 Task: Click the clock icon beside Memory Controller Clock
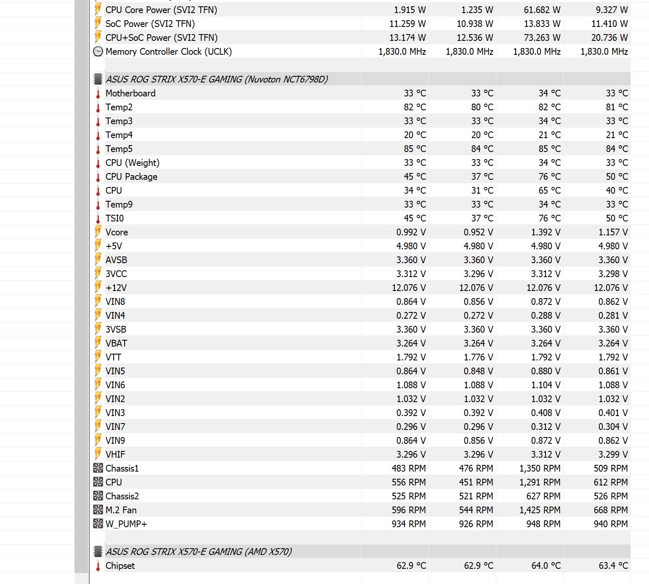click(x=98, y=51)
